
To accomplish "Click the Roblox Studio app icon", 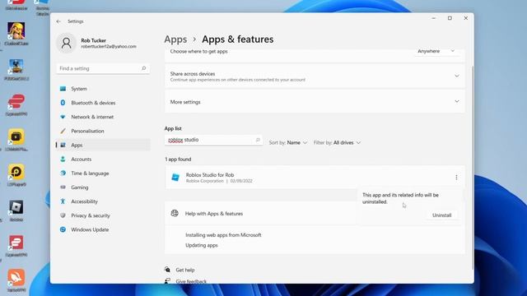I will (x=175, y=178).
